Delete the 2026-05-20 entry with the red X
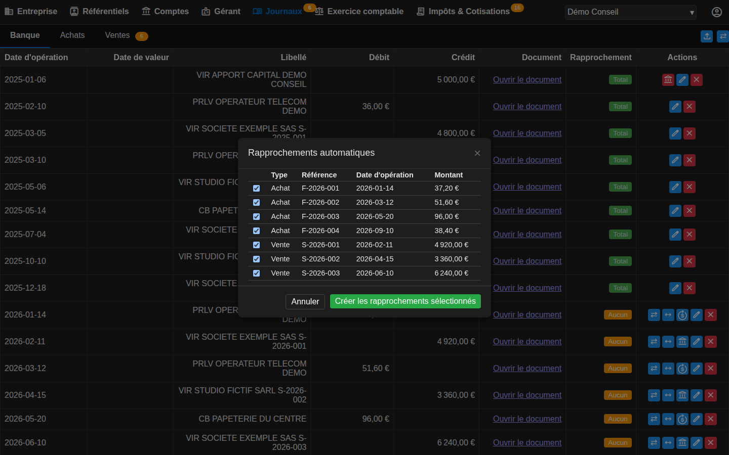The height and width of the screenshot is (455, 729). (711, 419)
